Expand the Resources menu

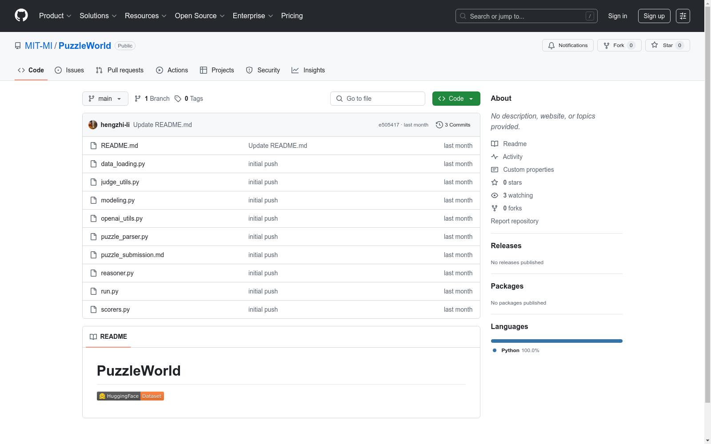pos(146,16)
